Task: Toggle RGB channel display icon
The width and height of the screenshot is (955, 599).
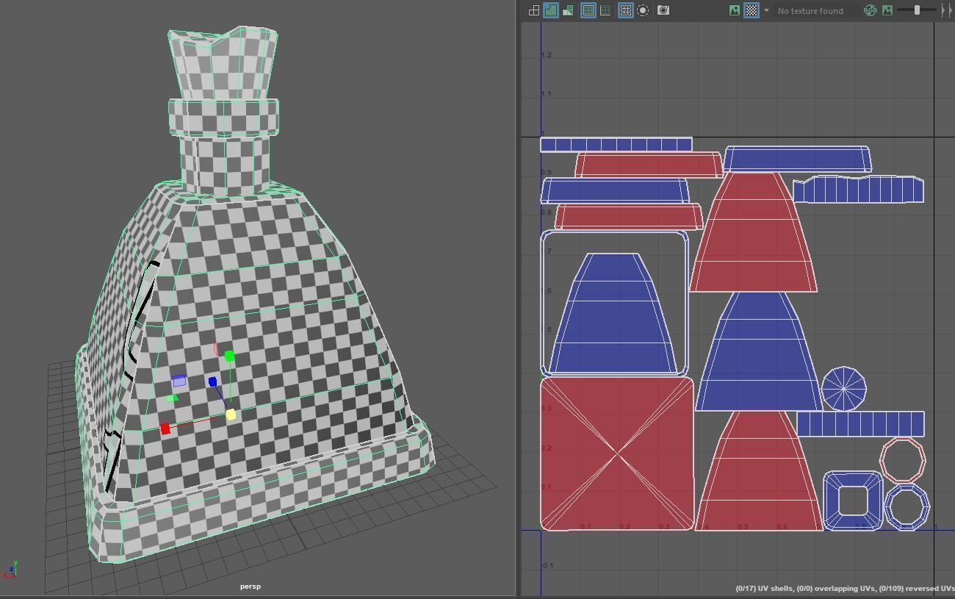Action: coord(871,10)
